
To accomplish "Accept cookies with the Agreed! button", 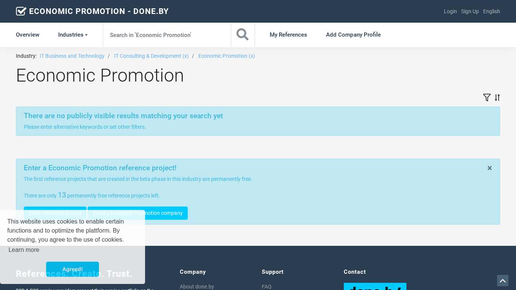I will point(73,269).
